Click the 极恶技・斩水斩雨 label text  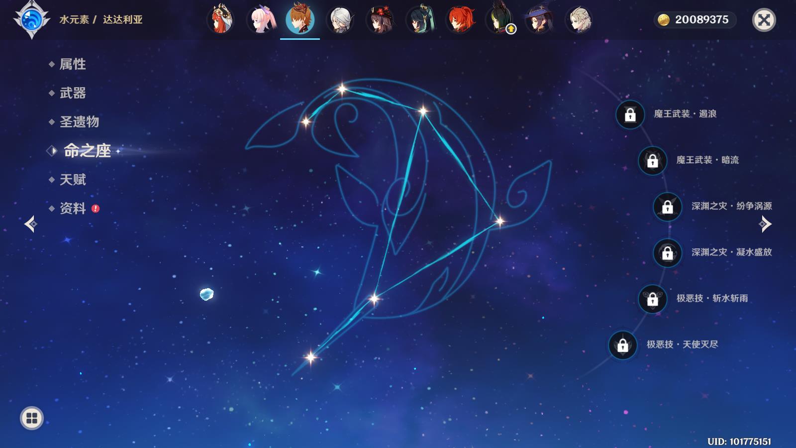[712, 298]
